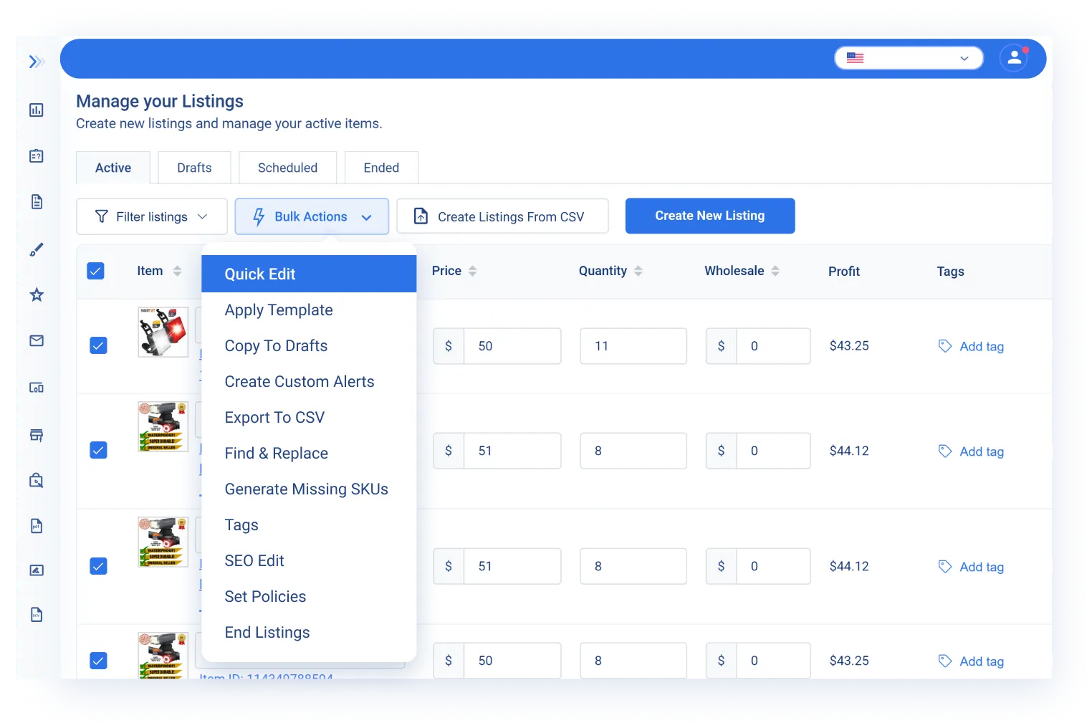Screen dimensions: 1092x728
Task: Open the picture frame icon in sidebar
Action: pos(37,570)
